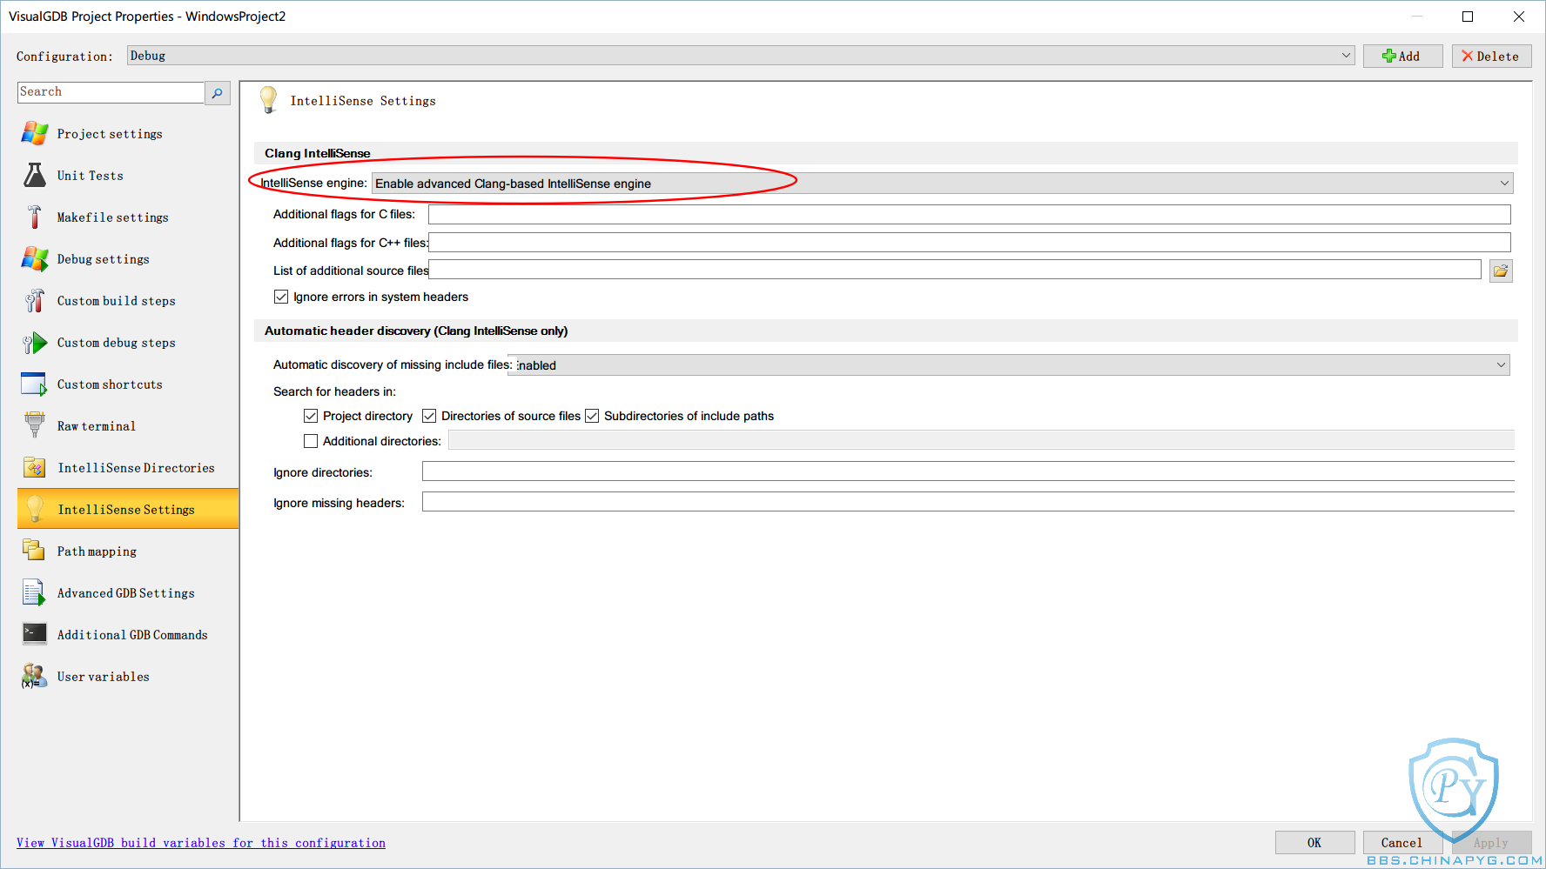Click the Debug settings icon
This screenshot has height=869, width=1546.
coord(35,258)
